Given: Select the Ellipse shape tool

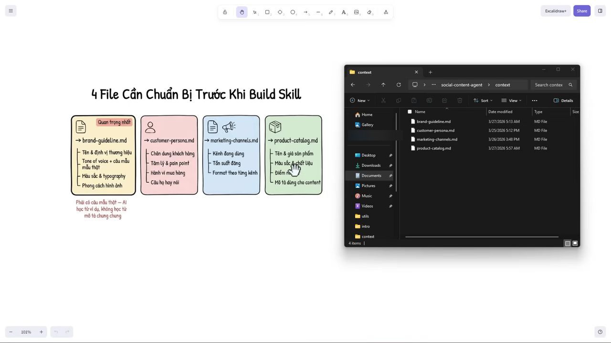Looking at the screenshot, I should point(293,12).
